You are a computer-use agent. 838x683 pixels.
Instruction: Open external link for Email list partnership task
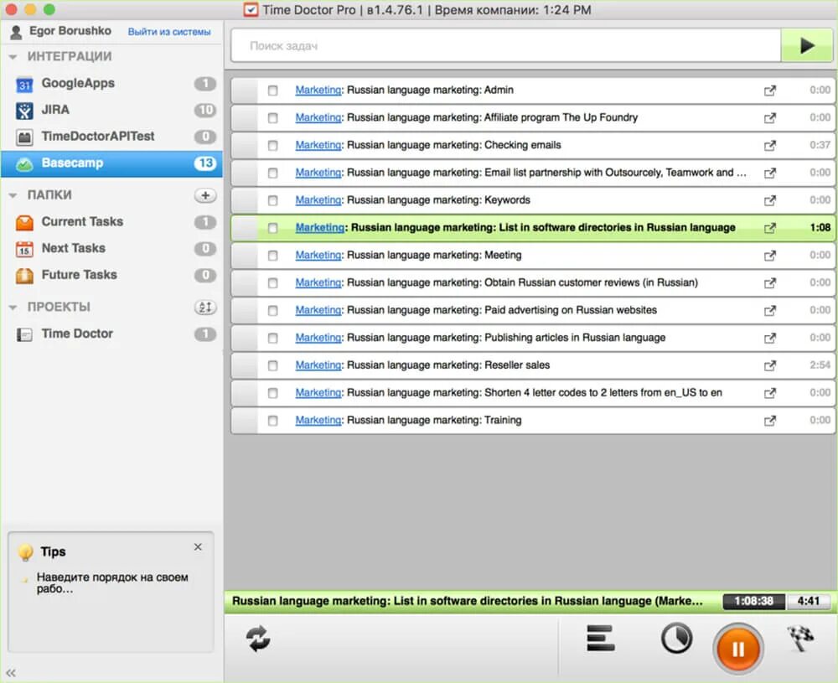click(x=769, y=173)
